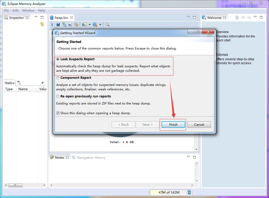Open the OQL query editor icon
Image resolution: width=269 pixels, height=198 pixels.
(70, 25)
